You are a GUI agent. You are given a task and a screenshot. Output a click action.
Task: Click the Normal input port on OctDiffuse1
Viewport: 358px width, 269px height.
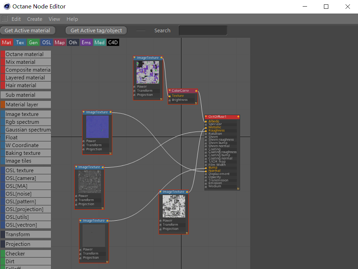(x=206, y=171)
